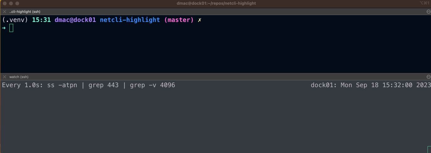Click the window's red close button
The height and width of the screenshot is (153, 431).
coord(5,3)
